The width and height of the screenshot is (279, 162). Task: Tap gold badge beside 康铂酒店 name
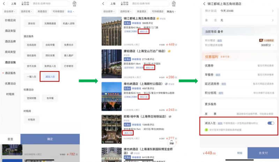pos(169,51)
